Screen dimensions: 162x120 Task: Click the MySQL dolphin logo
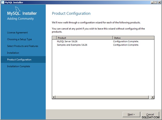[x=18, y=9]
